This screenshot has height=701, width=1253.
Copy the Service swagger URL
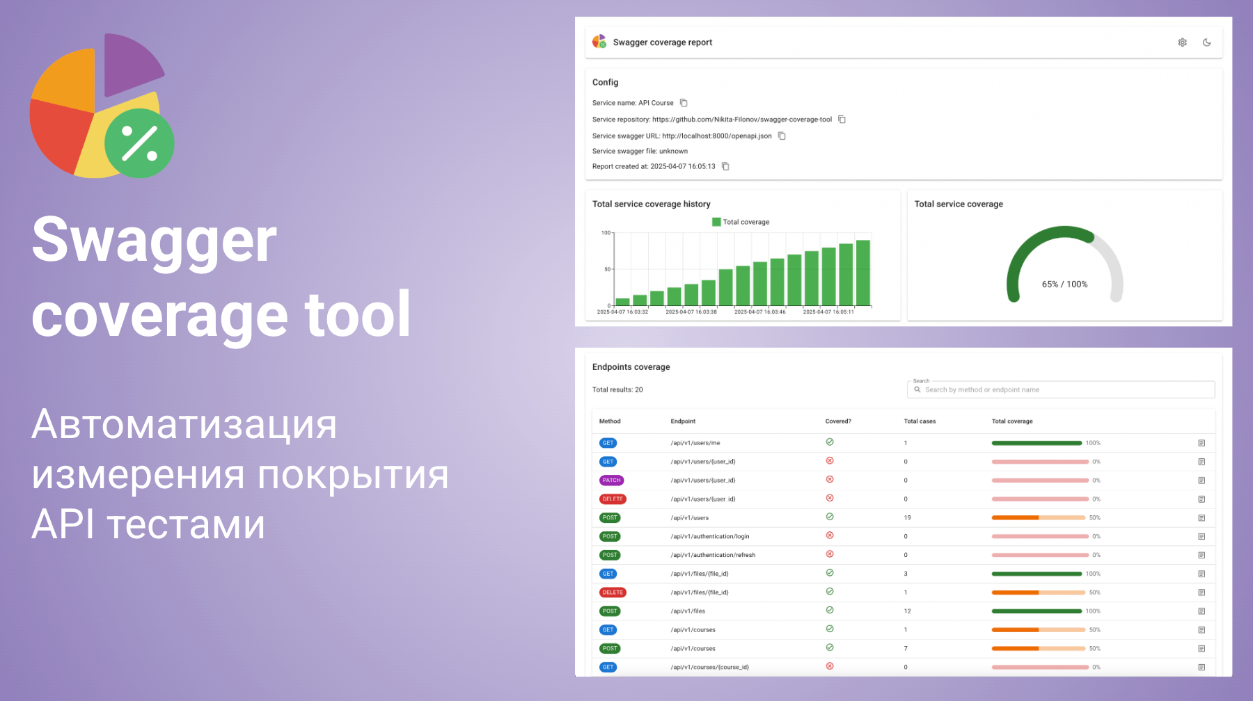click(x=782, y=136)
